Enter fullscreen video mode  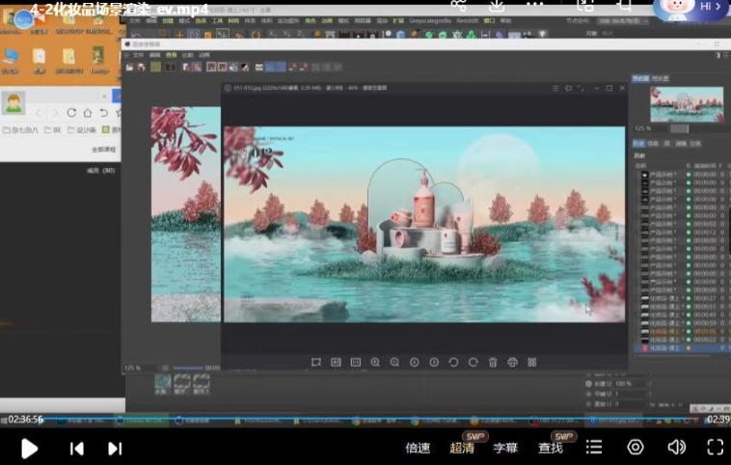point(715,447)
